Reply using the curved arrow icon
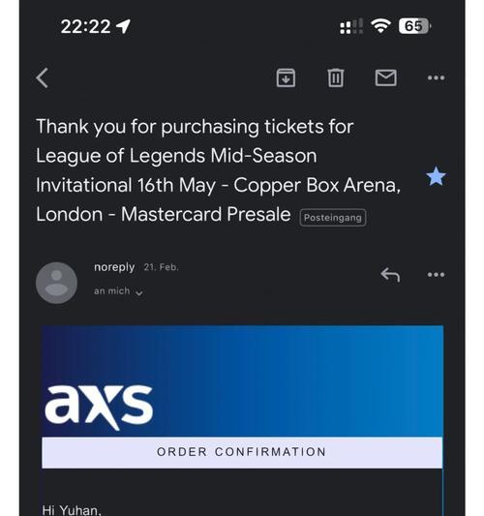This screenshot has height=516, width=484. [x=390, y=275]
